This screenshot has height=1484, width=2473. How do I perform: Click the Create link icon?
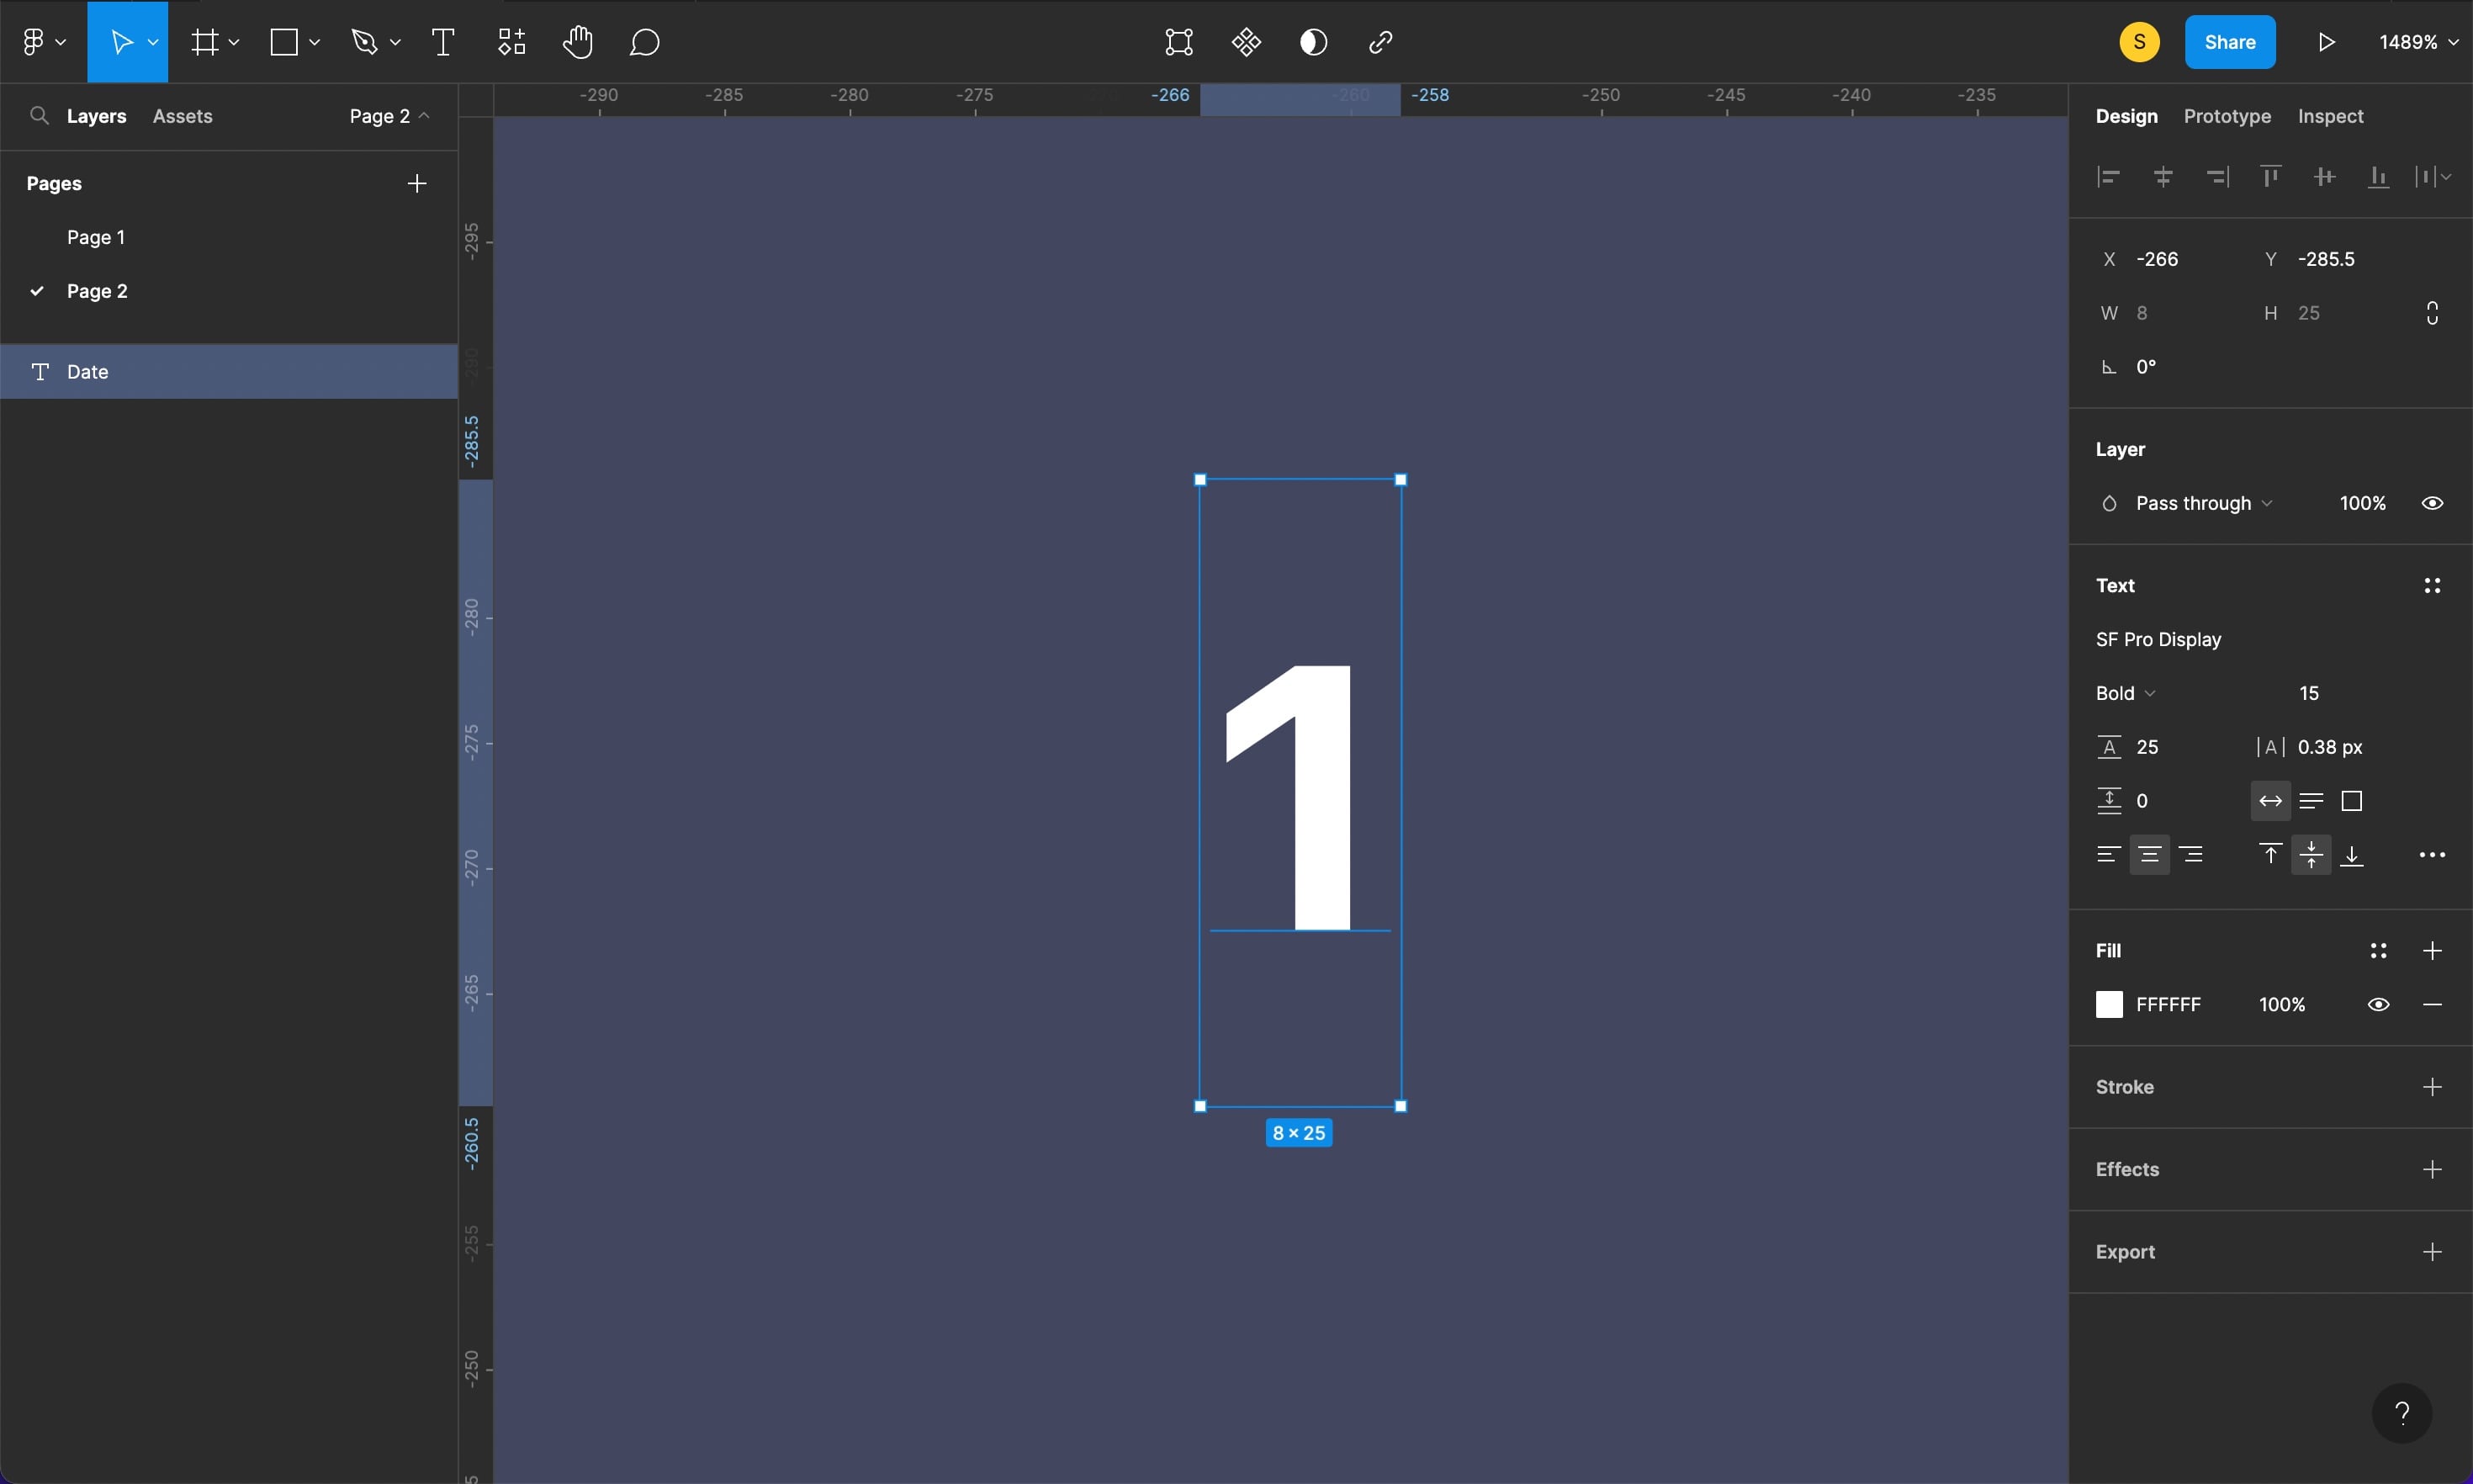pos(1380,42)
